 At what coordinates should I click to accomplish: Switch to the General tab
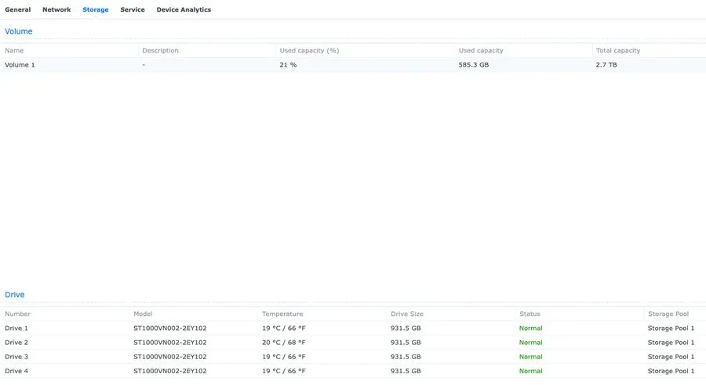[17, 9]
